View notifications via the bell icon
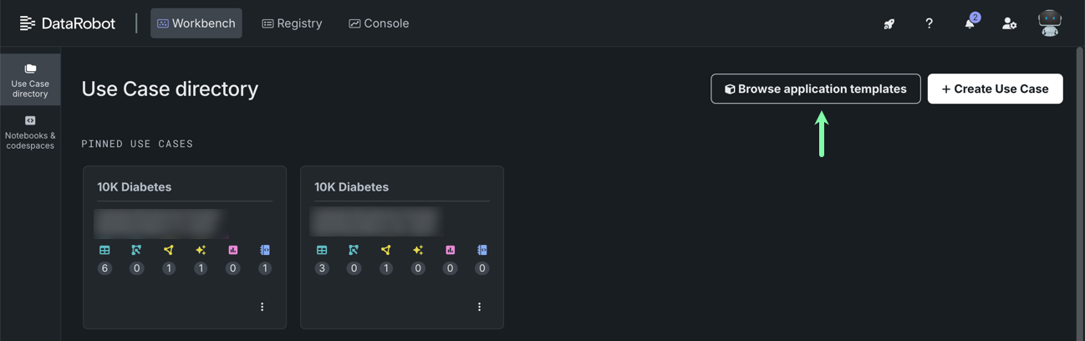1085x341 pixels. 970,23
